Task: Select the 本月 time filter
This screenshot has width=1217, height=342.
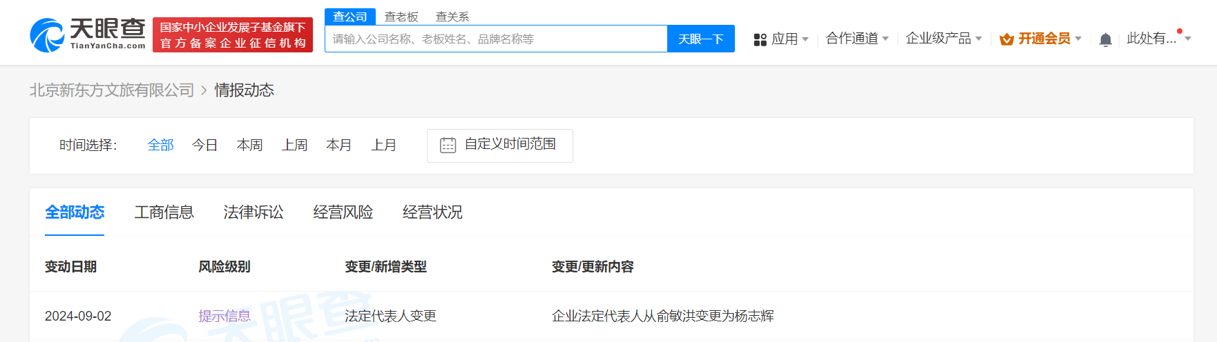Action: [x=338, y=145]
